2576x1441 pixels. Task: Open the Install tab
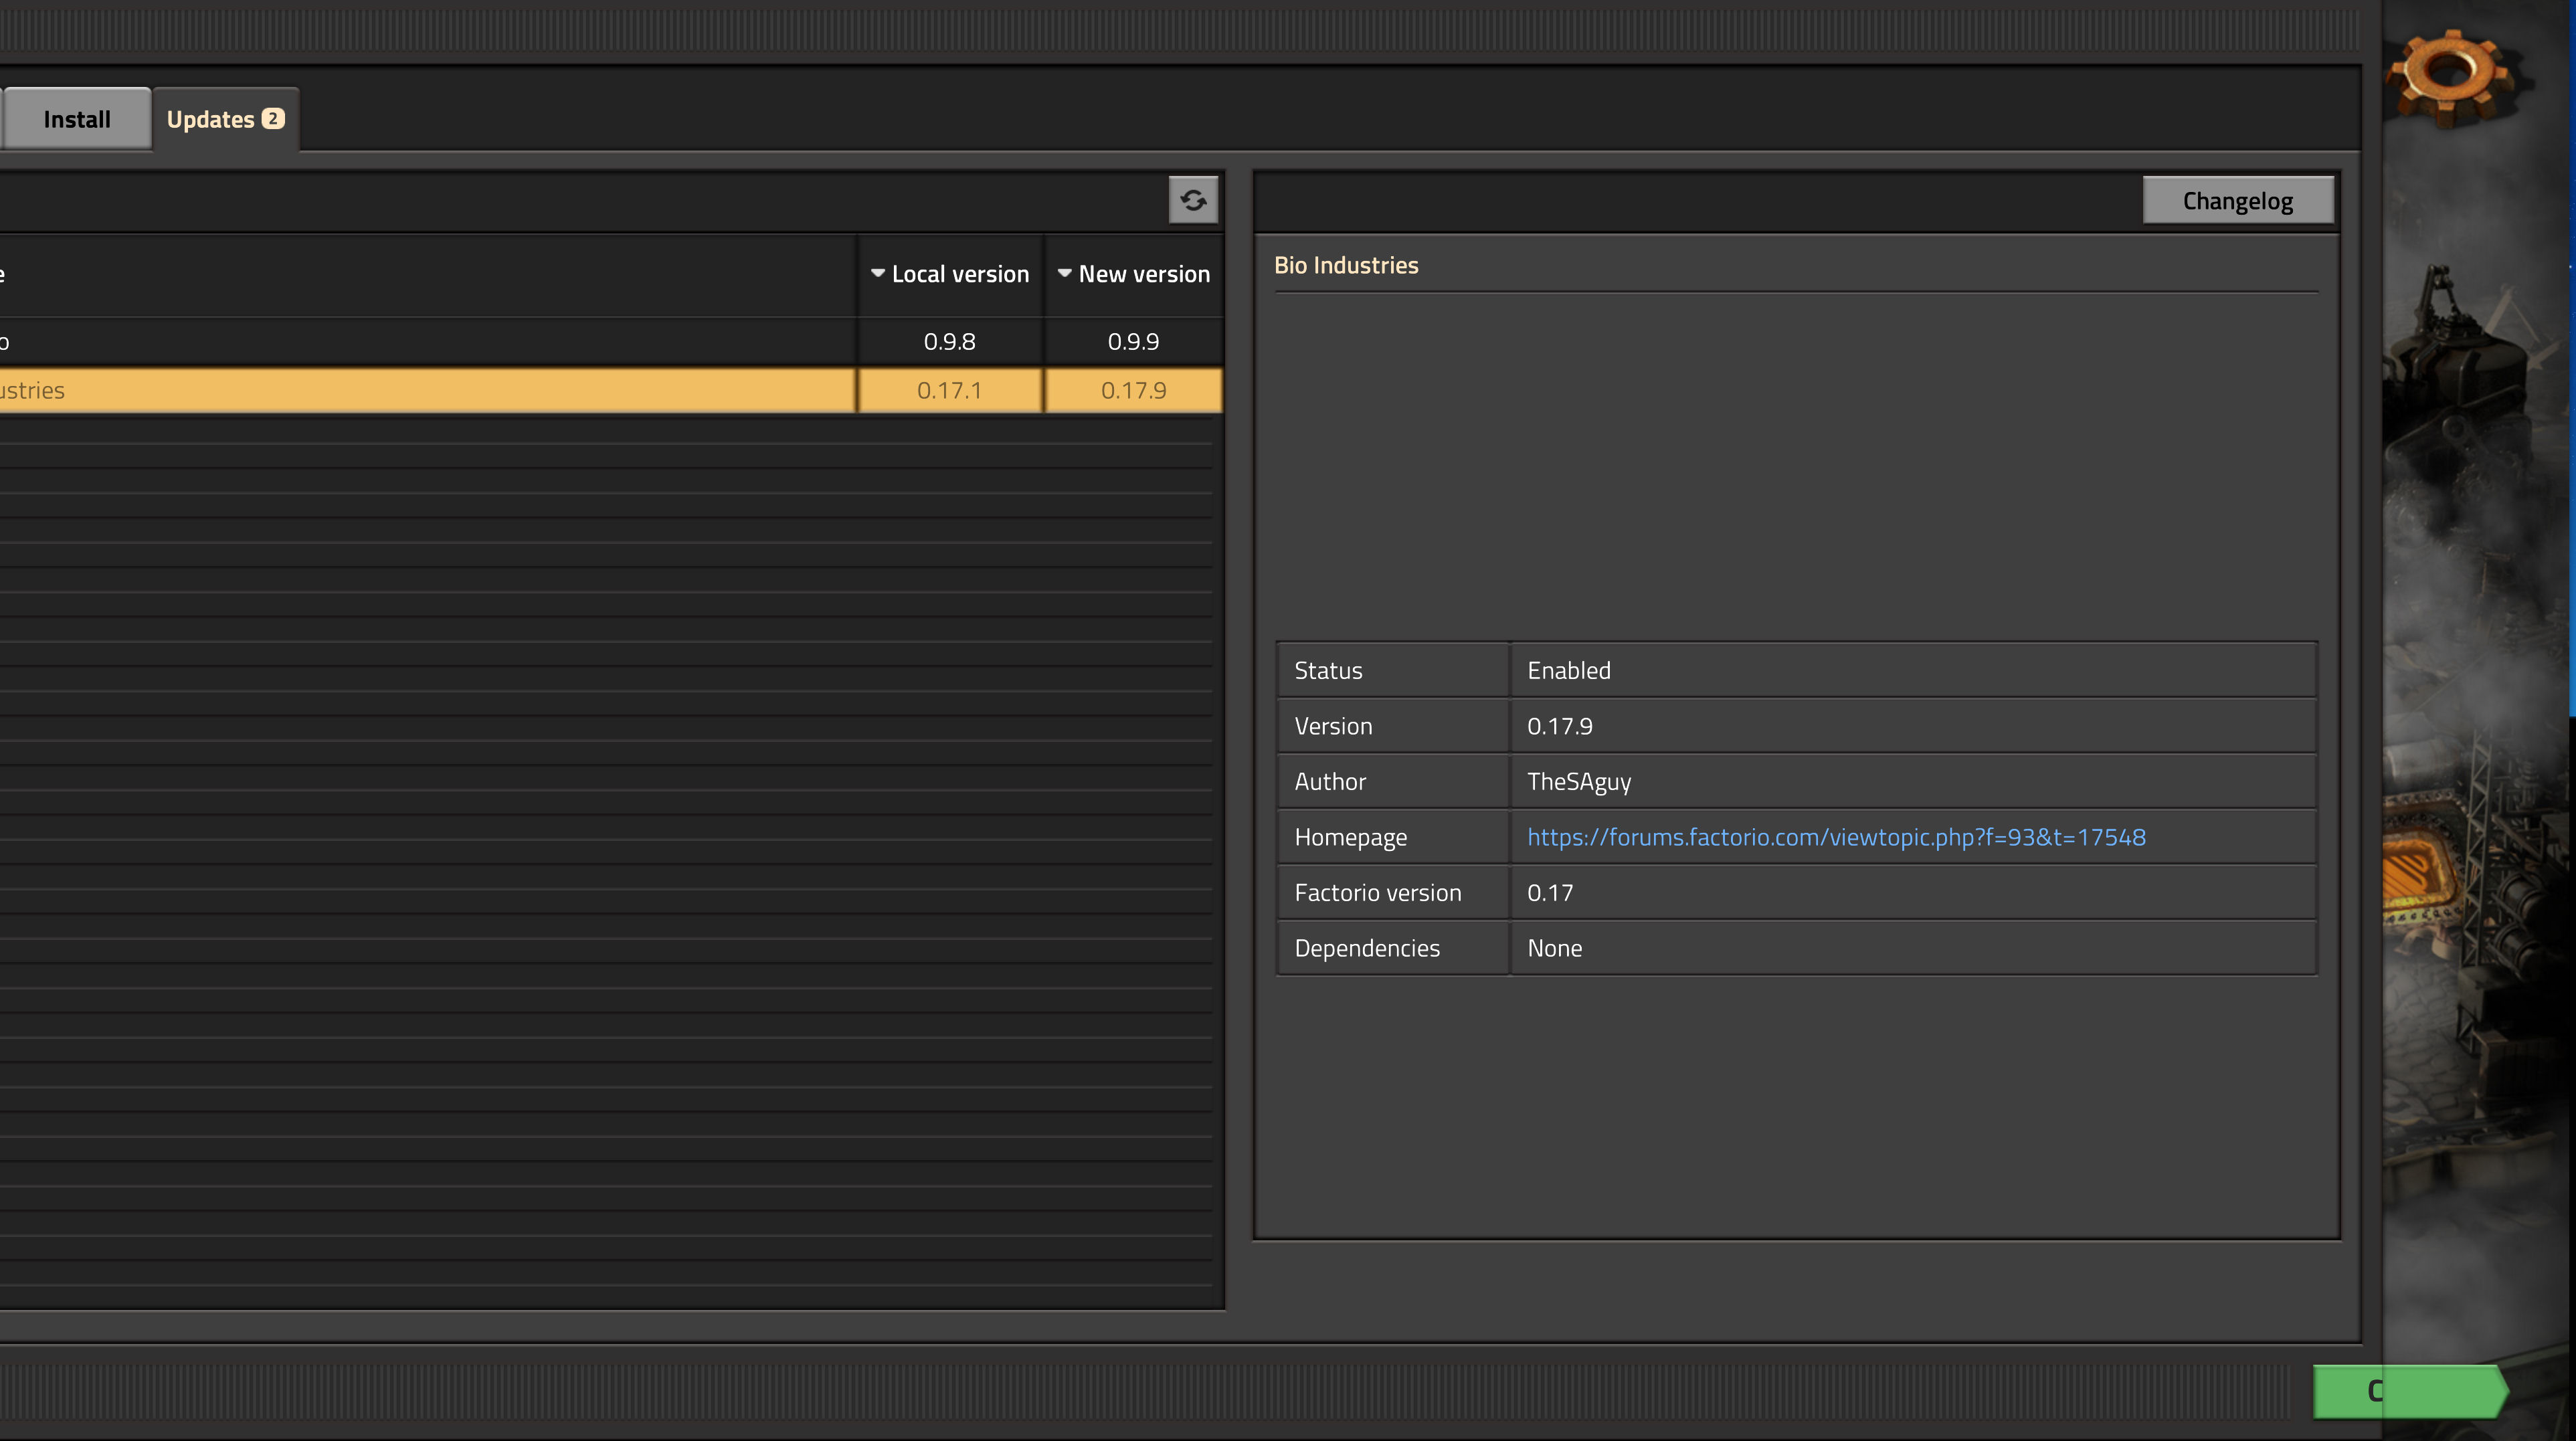[x=77, y=119]
